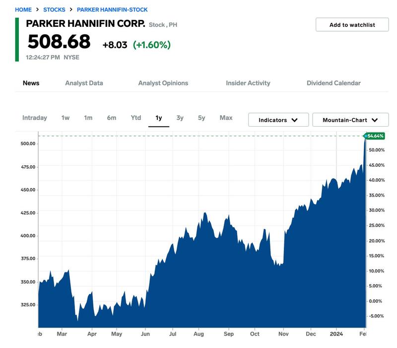The image size is (397, 348).
Task: Change chart range to 3y
Action: tap(180, 118)
